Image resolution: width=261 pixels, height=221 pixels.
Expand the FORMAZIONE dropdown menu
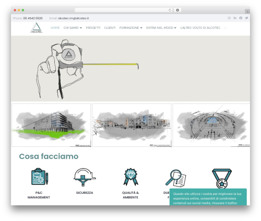130,28
